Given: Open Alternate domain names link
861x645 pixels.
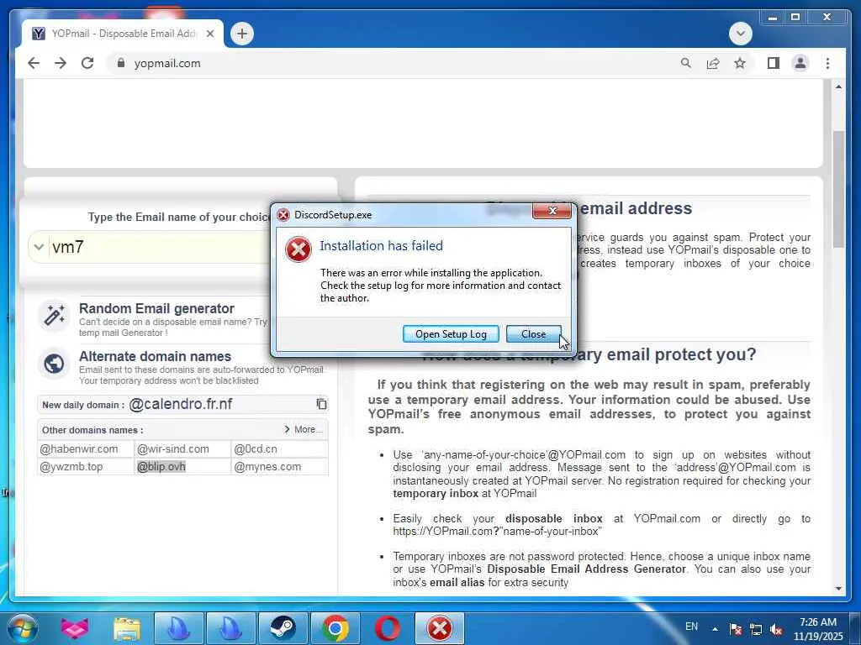Looking at the screenshot, I should [x=155, y=356].
